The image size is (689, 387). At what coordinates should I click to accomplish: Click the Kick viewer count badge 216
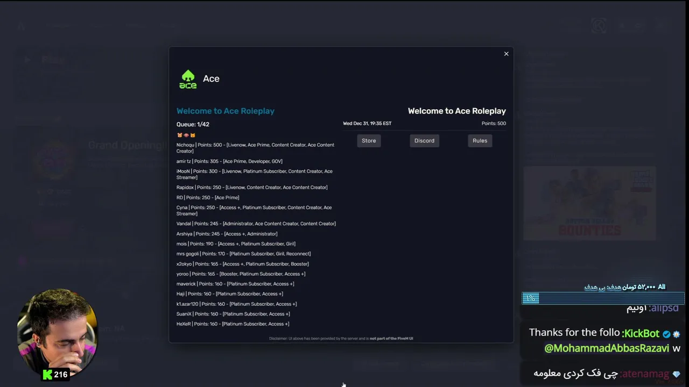point(55,375)
